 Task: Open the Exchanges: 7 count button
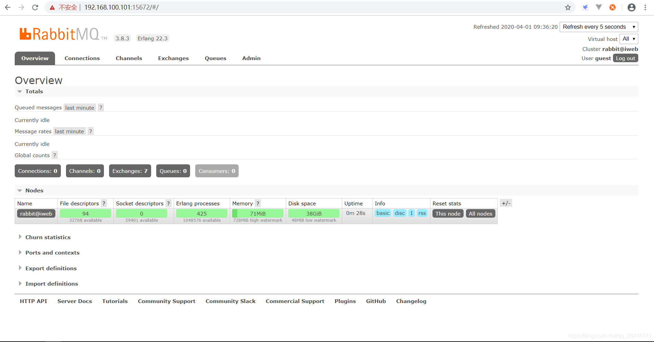click(x=130, y=171)
